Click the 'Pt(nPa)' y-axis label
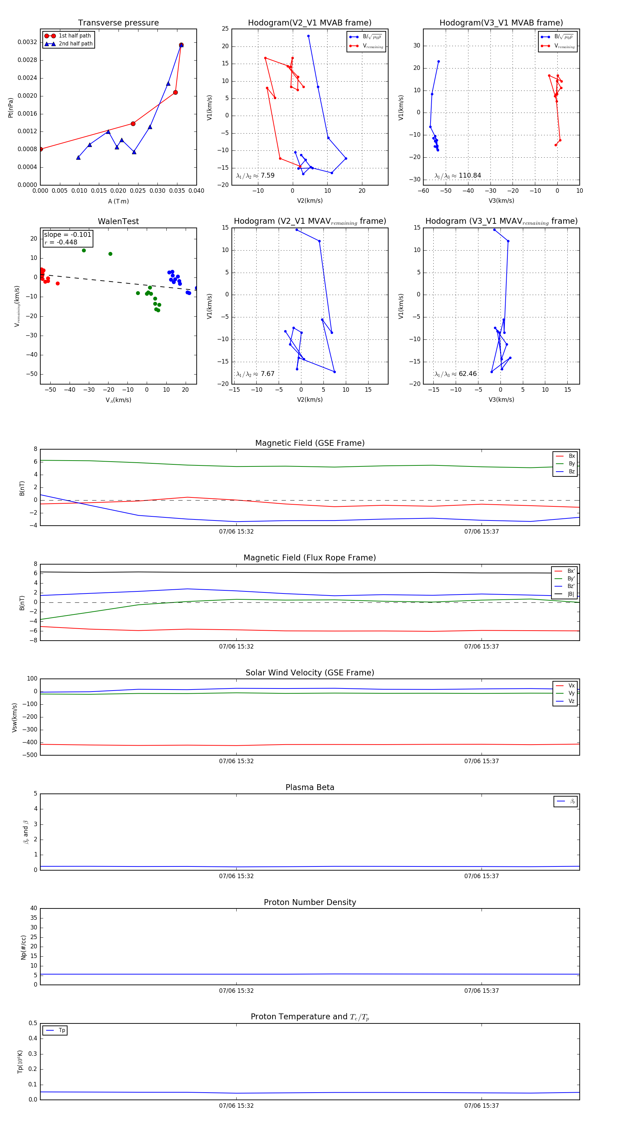620x1136 pixels. (x=11, y=108)
